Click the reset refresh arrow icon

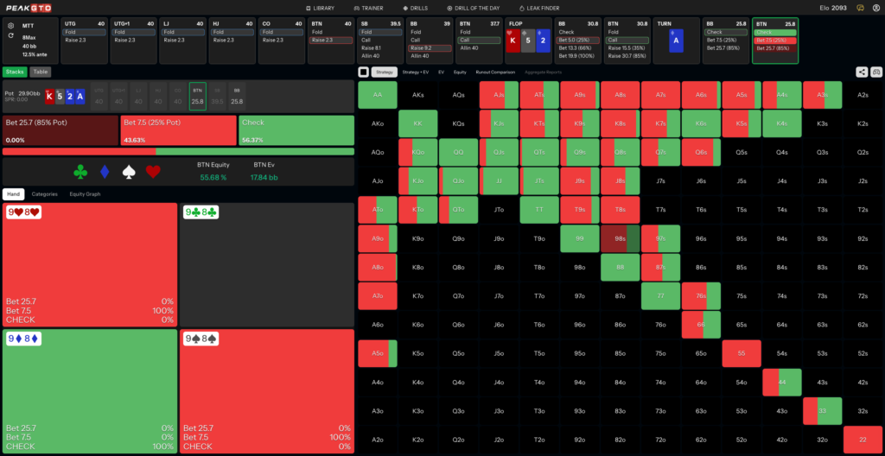[x=11, y=35]
